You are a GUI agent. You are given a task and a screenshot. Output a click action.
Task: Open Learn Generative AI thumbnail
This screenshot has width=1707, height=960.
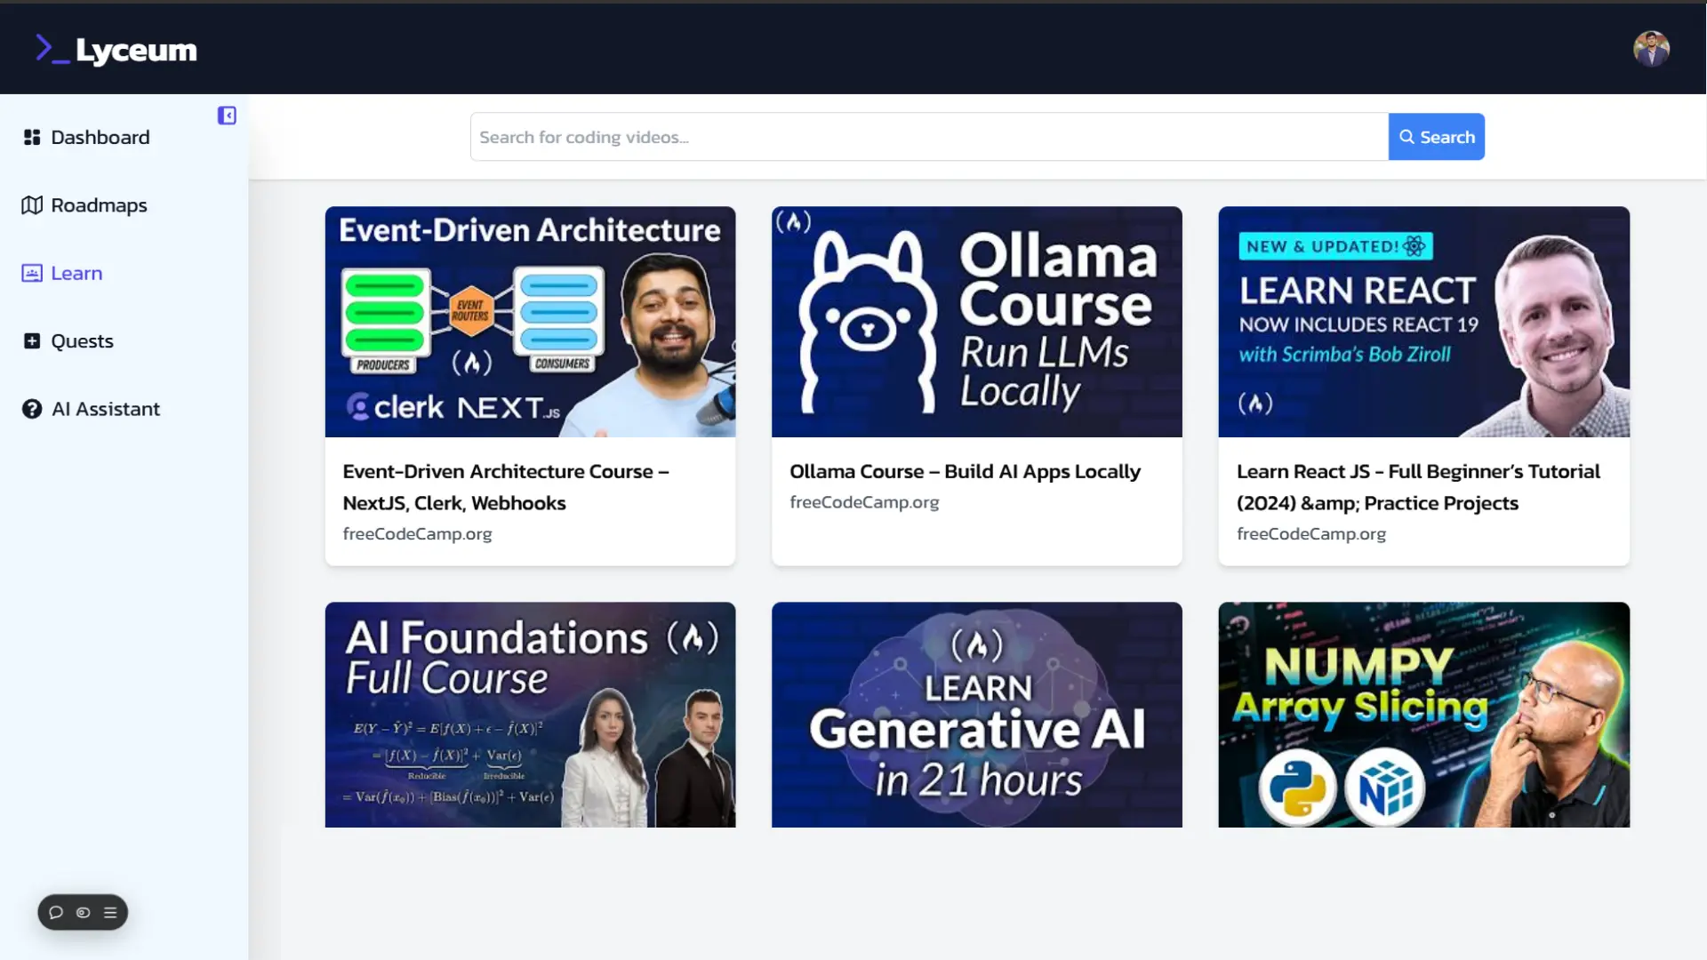click(x=976, y=715)
